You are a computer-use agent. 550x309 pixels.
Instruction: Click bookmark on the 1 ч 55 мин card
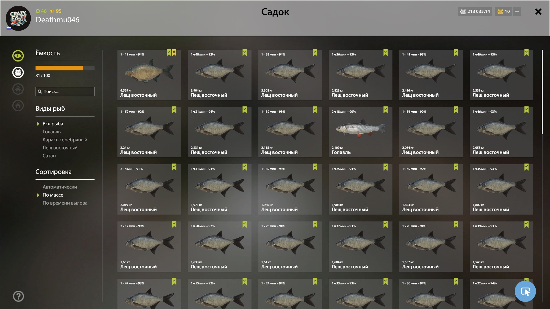245,282
